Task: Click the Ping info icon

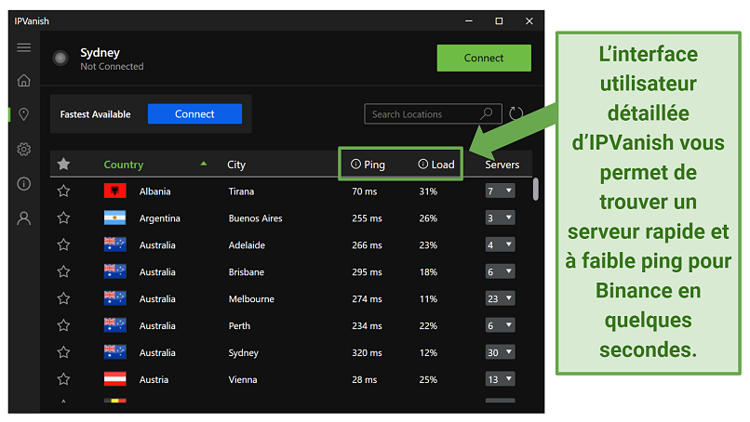Action: [355, 165]
